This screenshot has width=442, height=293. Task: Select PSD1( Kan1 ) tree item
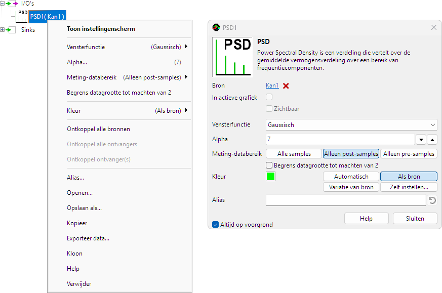coord(48,17)
